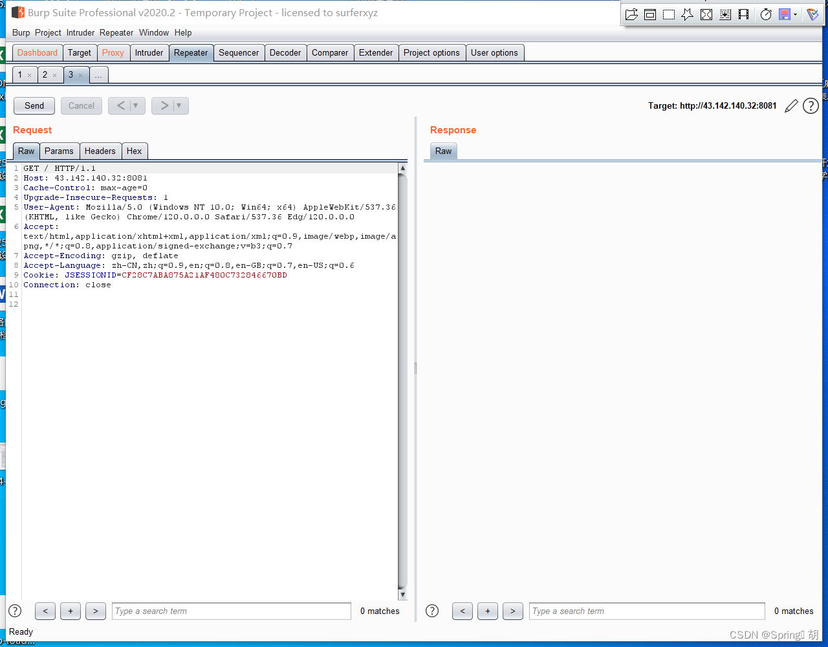Open capture toolbar settings icon
Viewport: 828px width, 647px height.
[x=812, y=14]
